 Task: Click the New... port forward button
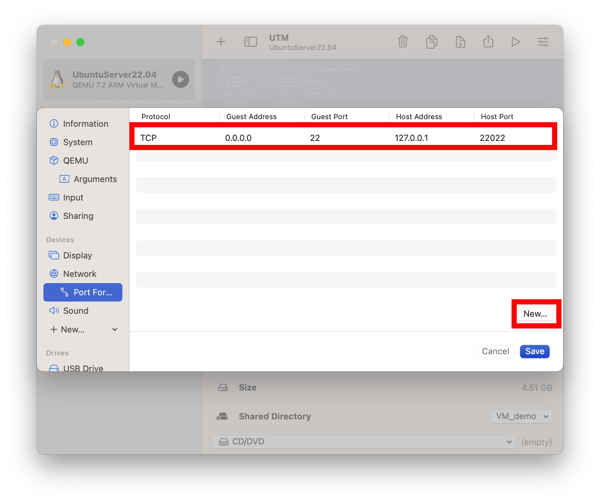click(535, 314)
